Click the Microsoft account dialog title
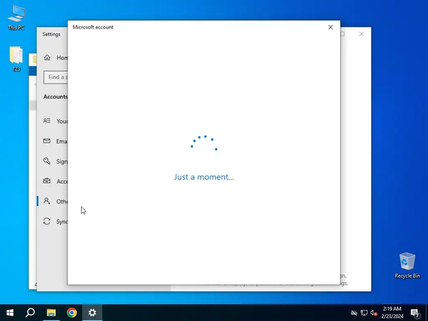The image size is (428, 321). point(93,27)
